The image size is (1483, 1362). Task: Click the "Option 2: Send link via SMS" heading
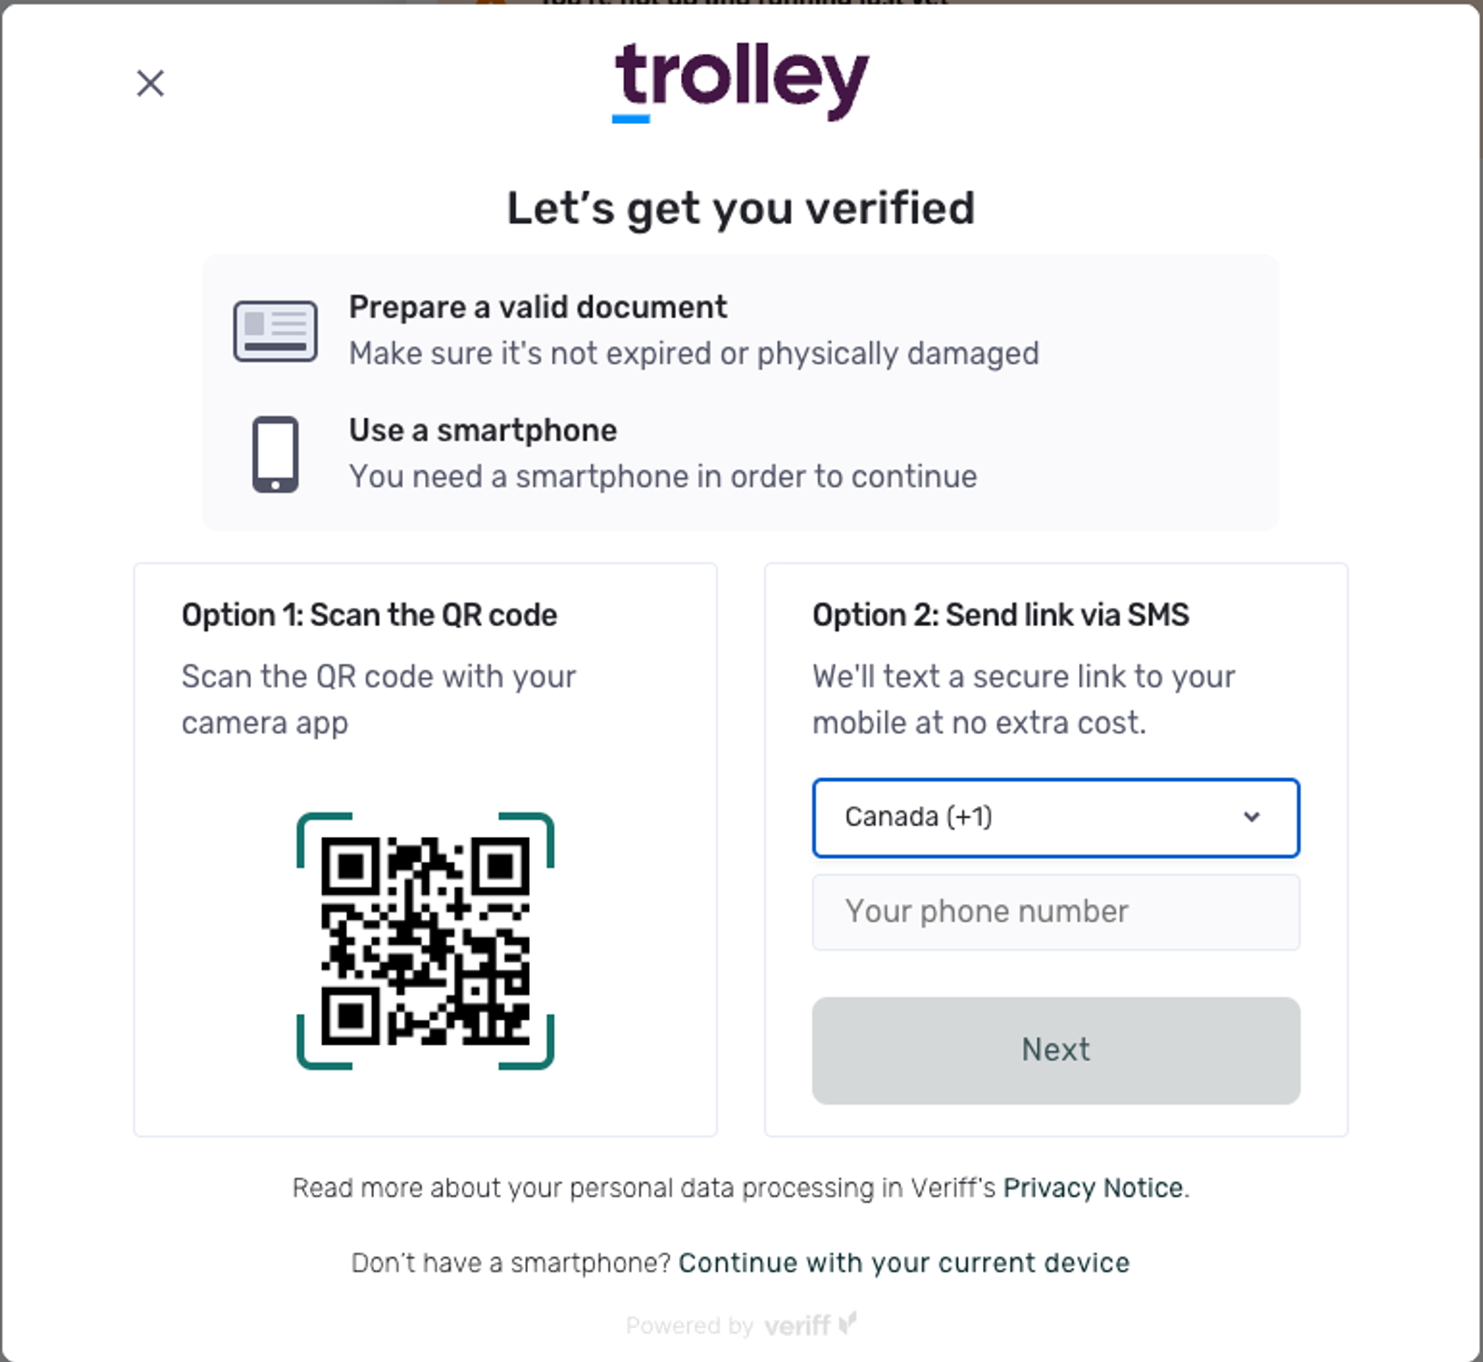click(x=1001, y=615)
